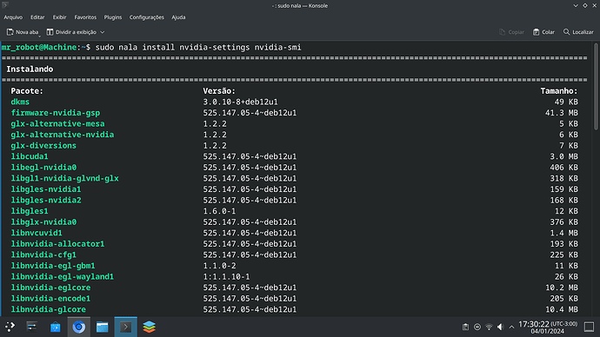Click the libnvidia-egl-gbm1 package name
Screen dimensions: 600x337
pyautogui.click(x=53, y=266)
